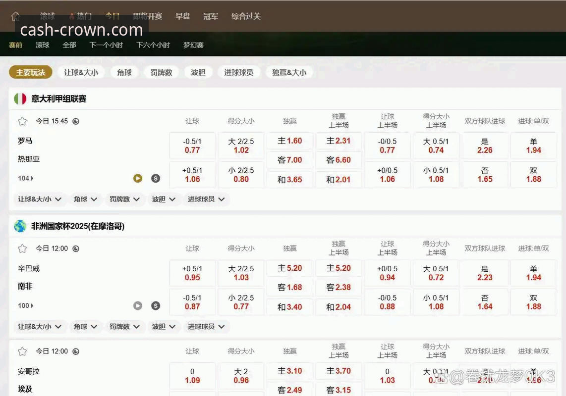Click 104 to view more markets for 罗马
Image resolution: width=566 pixels, height=396 pixels.
click(x=25, y=178)
